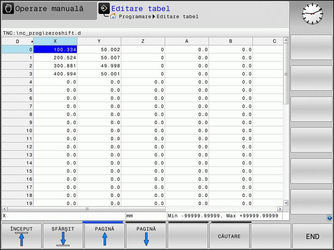Select cell with value 300.881
This screenshot has height=250, width=334.
click(x=55, y=66)
